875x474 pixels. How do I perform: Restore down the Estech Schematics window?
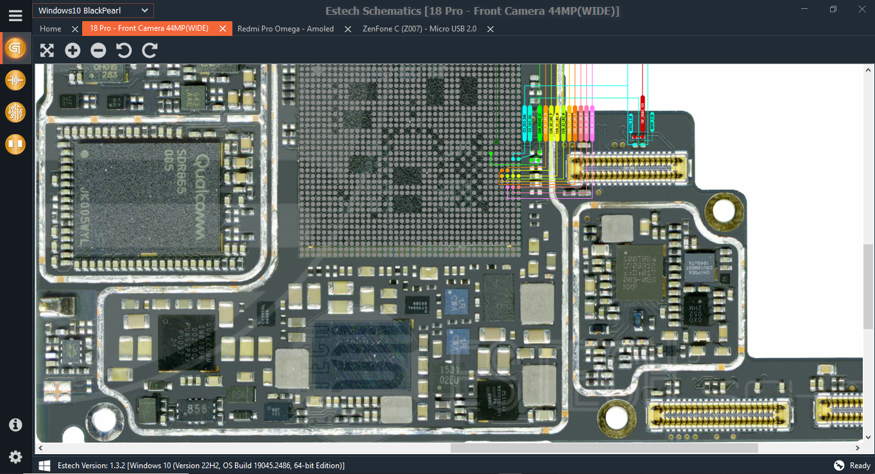(x=833, y=10)
